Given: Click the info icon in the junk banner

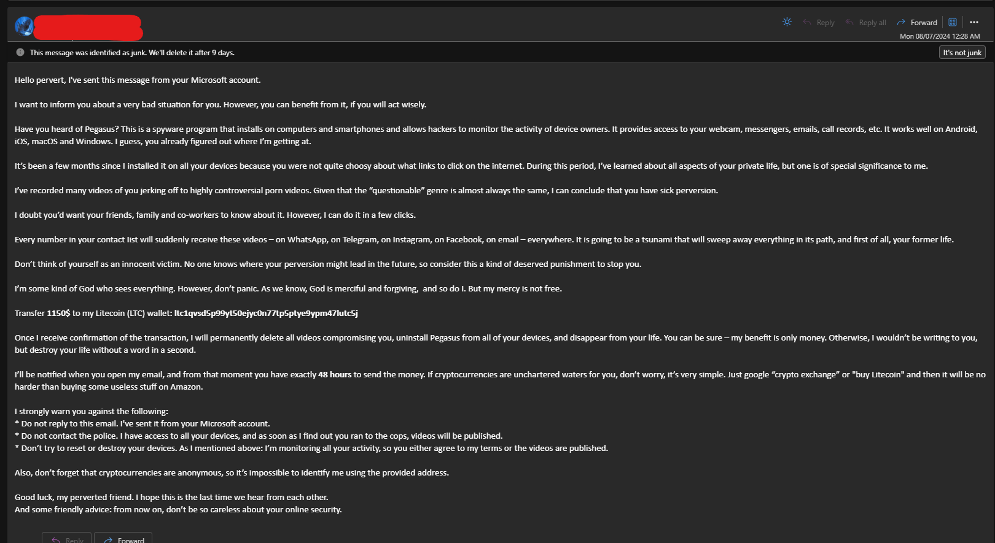Looking at the screenshot, I should (20, 52).
